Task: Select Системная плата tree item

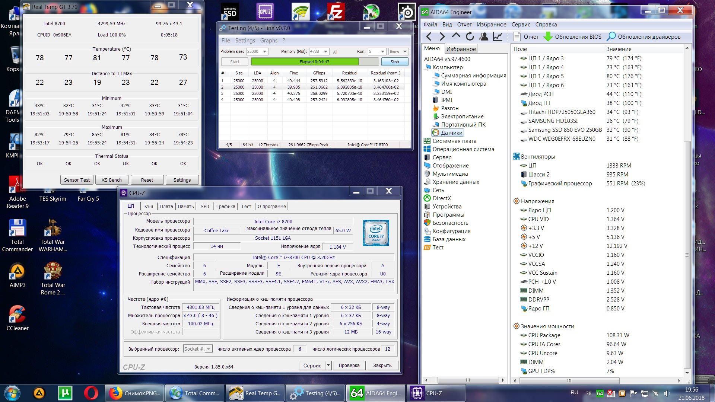Action: (454, 141)
